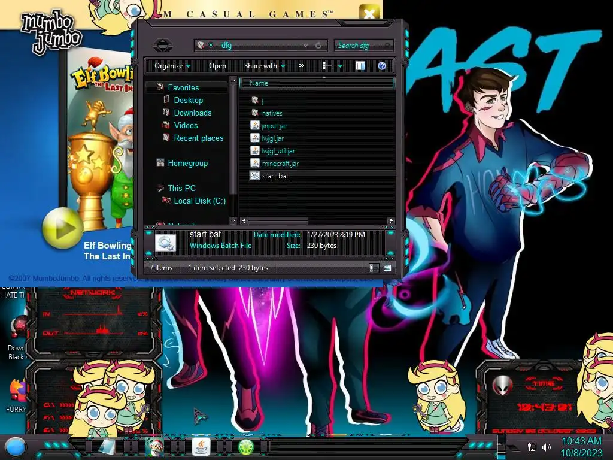Click the network tray icon

click(532, 447)
